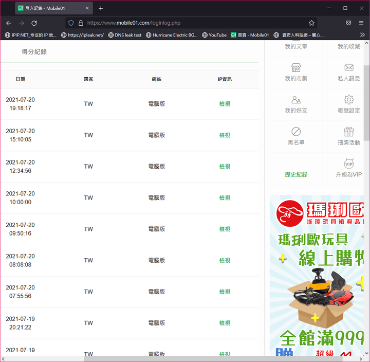The height and width of the screenshot is (362, 370).
Task: View IP info for 10:00:00 login
Action: 225,197
